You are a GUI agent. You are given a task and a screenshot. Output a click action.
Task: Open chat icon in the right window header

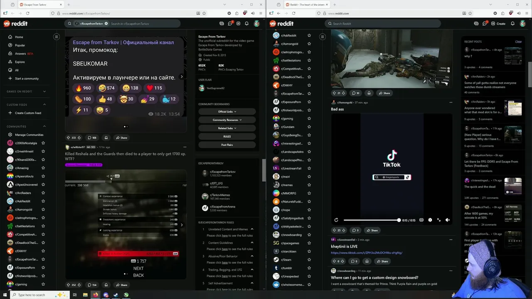(485, 24)
